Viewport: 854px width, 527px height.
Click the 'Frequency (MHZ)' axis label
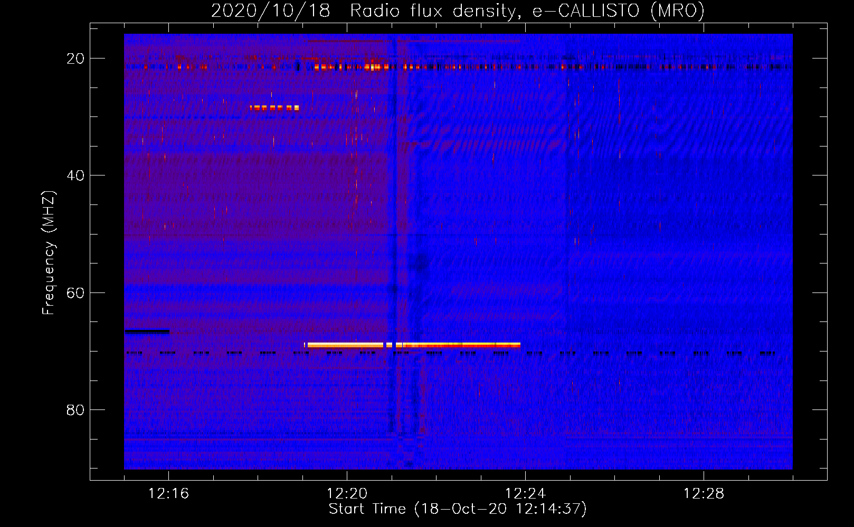[x=49, y=253]
